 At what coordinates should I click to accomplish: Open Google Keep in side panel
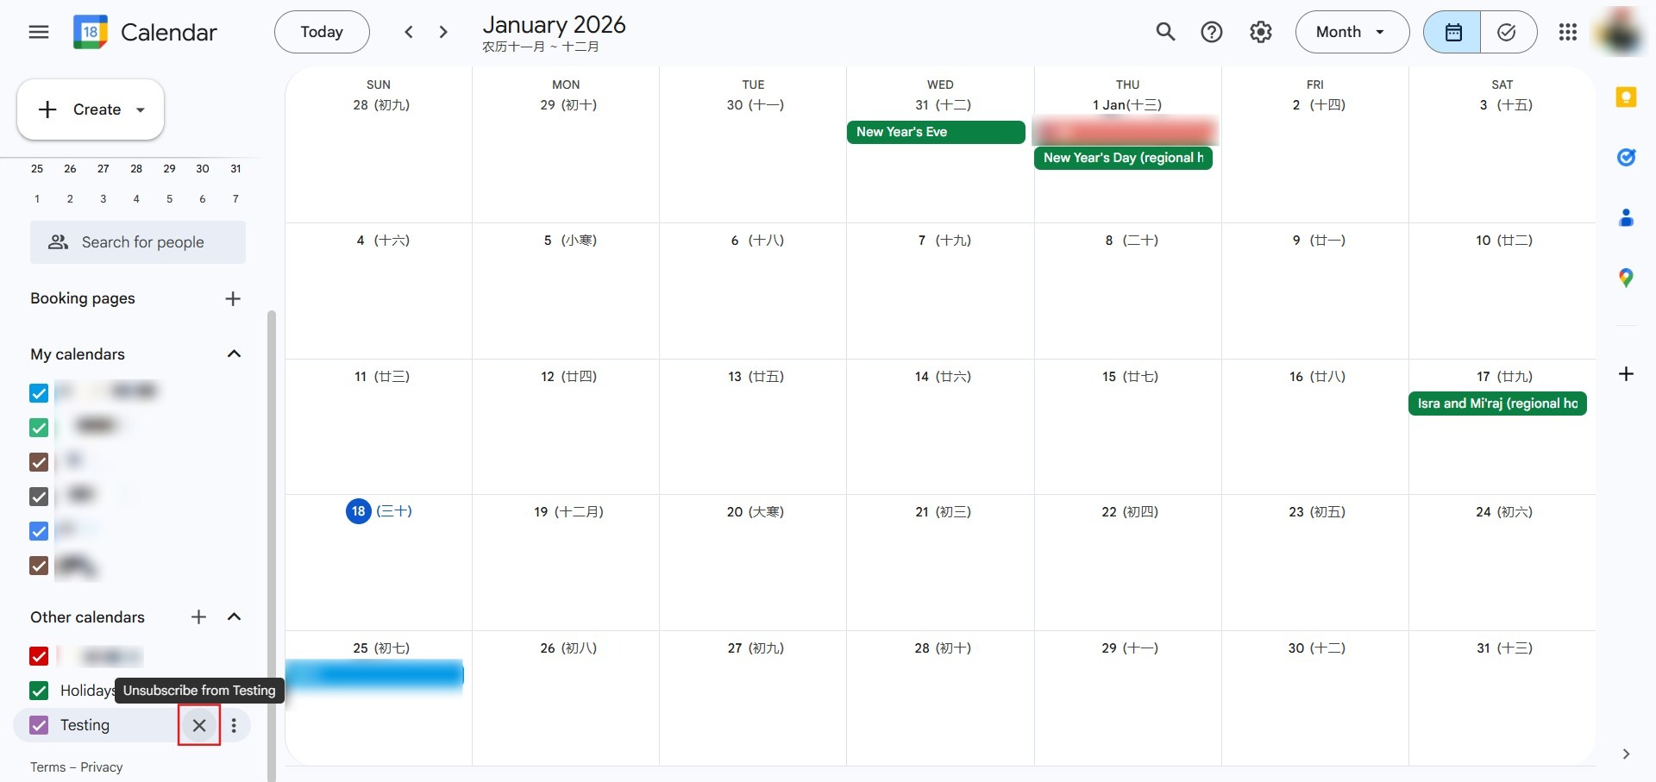point(1626,97)
